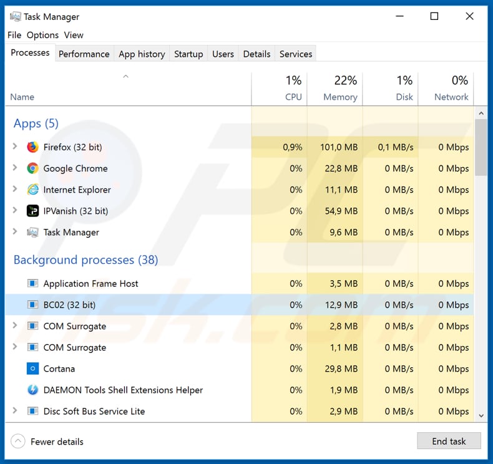Sort by the Disk column header

391,89
